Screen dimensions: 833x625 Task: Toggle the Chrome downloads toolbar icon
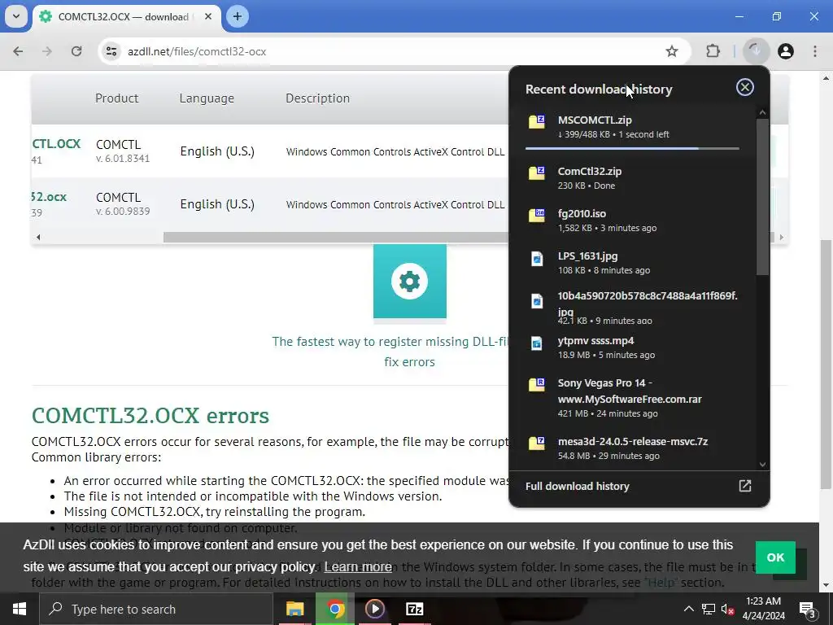click(x=756, y=51)
